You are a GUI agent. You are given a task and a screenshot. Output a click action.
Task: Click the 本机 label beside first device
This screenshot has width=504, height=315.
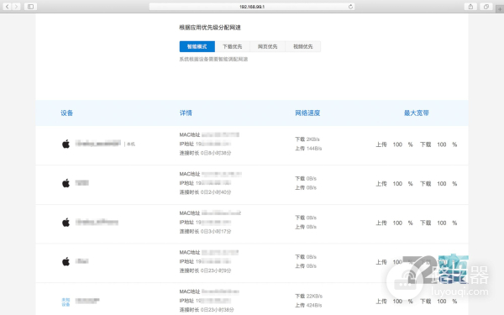click(x=131, y=144)
